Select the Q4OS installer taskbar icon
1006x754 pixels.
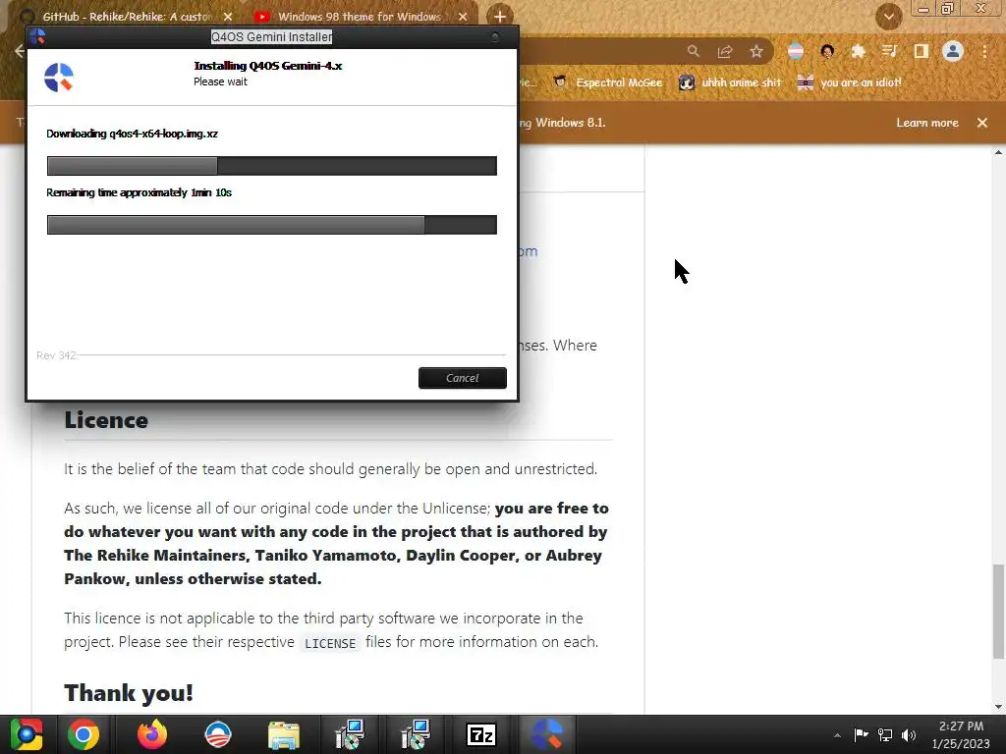[x=547, y=734]
